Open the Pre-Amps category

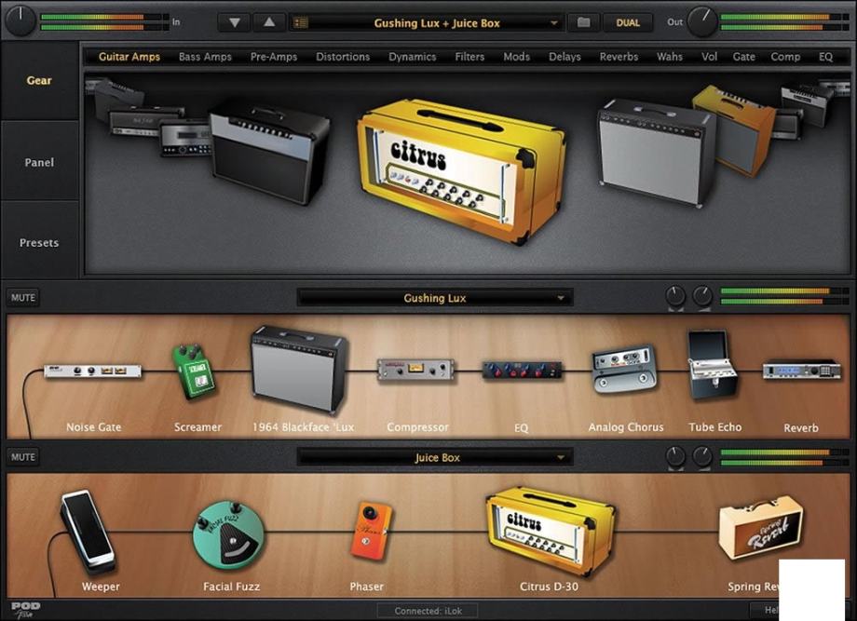(x=273, y=57)
